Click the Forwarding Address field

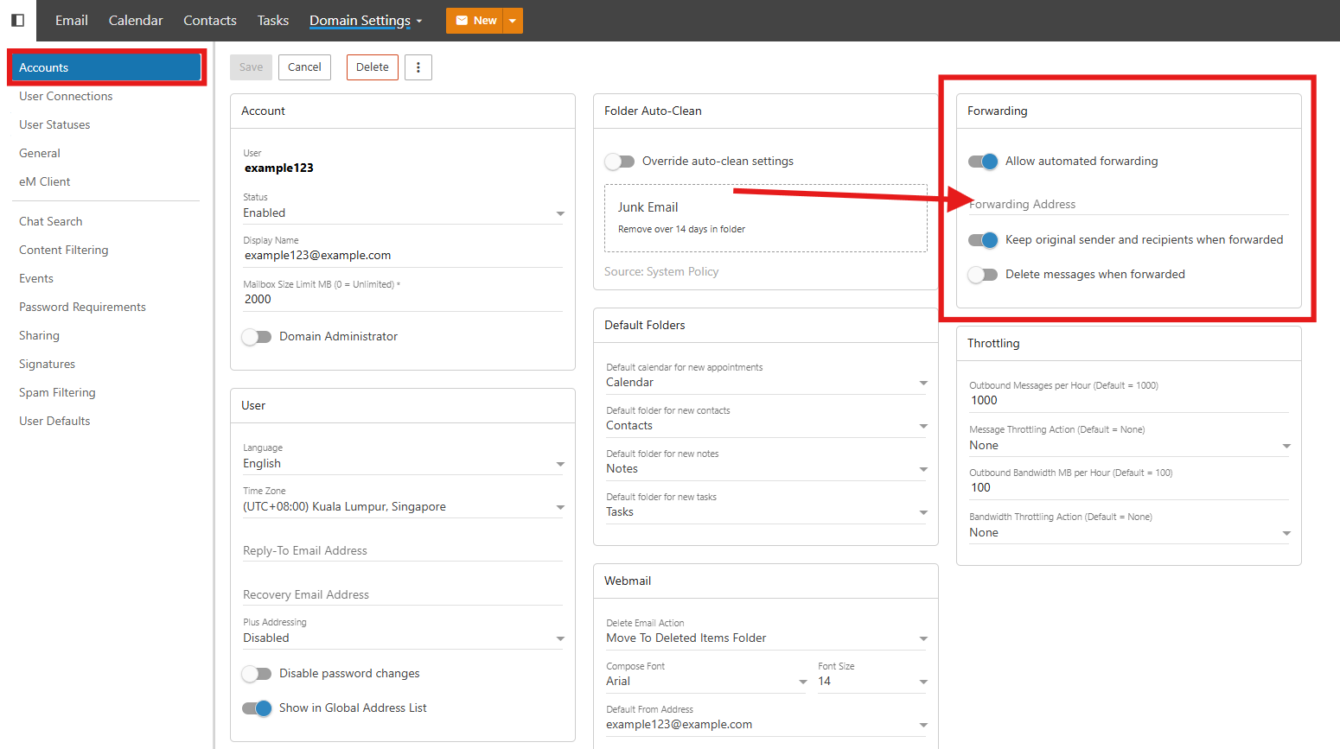(x=1129, y=205)
